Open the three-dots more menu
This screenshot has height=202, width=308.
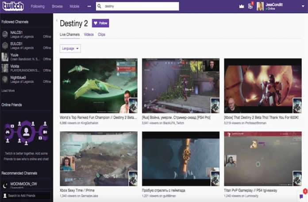click(x=89, y=7)
